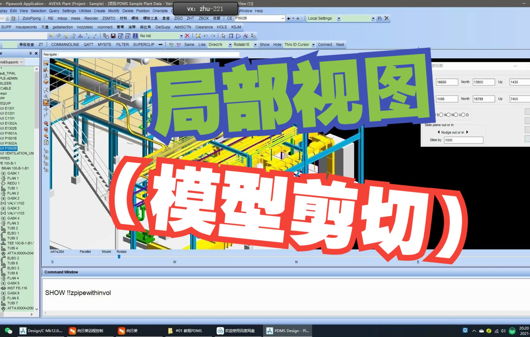This screenshot has height=337, width=530.
Task: Click the Connect button on the toolbar
Action: 325,45
